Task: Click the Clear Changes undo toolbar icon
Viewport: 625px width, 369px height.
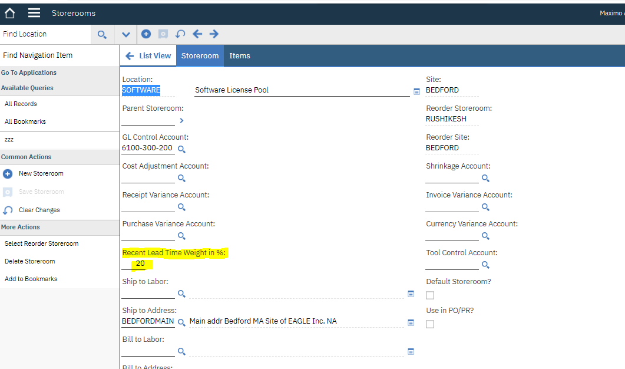Action: (180, 34)
